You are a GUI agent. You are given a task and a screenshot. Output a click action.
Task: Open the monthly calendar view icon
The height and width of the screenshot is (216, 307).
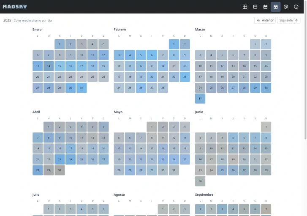265,7
